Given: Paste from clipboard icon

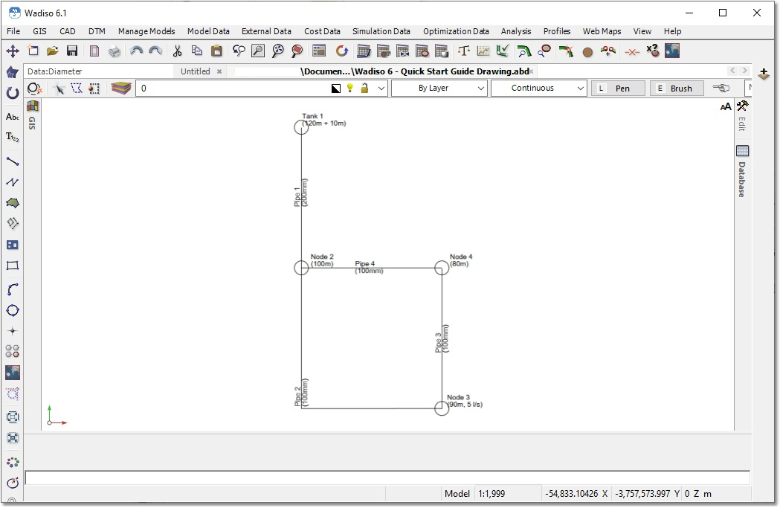Looking at the screenshot, I should tap(216, 51).
